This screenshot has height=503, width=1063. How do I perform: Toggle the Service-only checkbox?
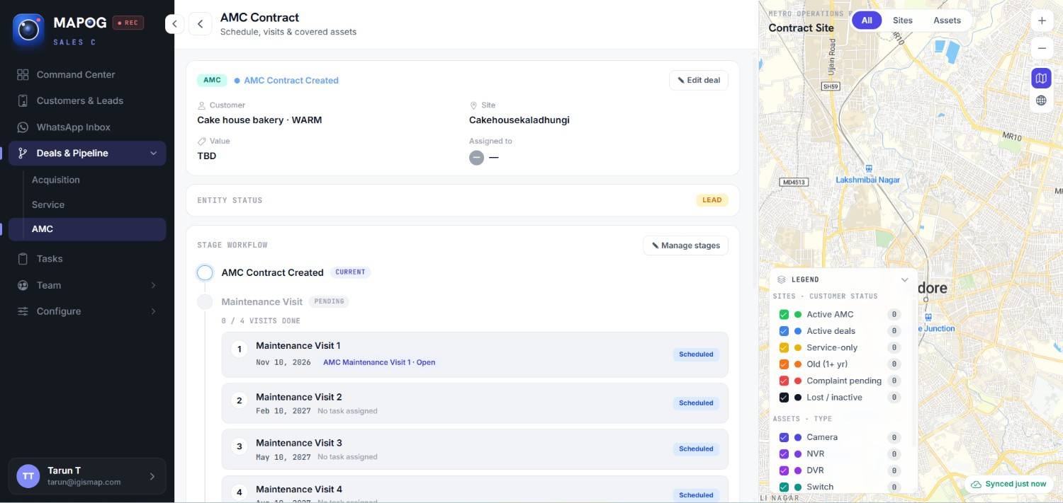click(784, 348)
